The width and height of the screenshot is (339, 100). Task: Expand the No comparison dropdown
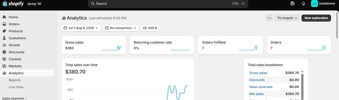pos(121,28)
